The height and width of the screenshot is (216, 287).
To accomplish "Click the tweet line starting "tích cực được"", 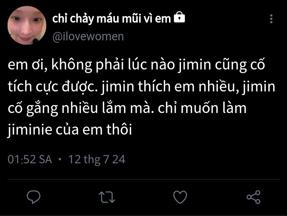I will 142,87.
